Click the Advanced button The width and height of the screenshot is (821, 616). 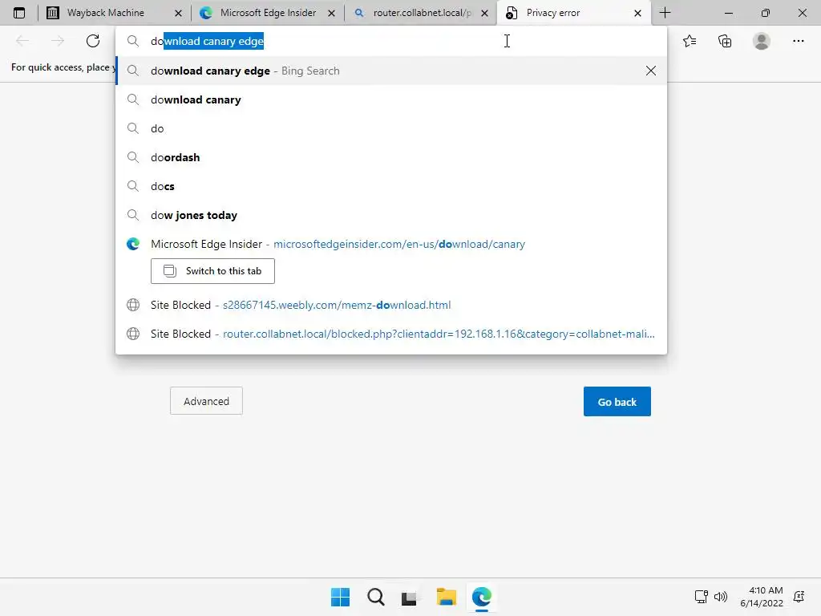(x=206, y=401)
